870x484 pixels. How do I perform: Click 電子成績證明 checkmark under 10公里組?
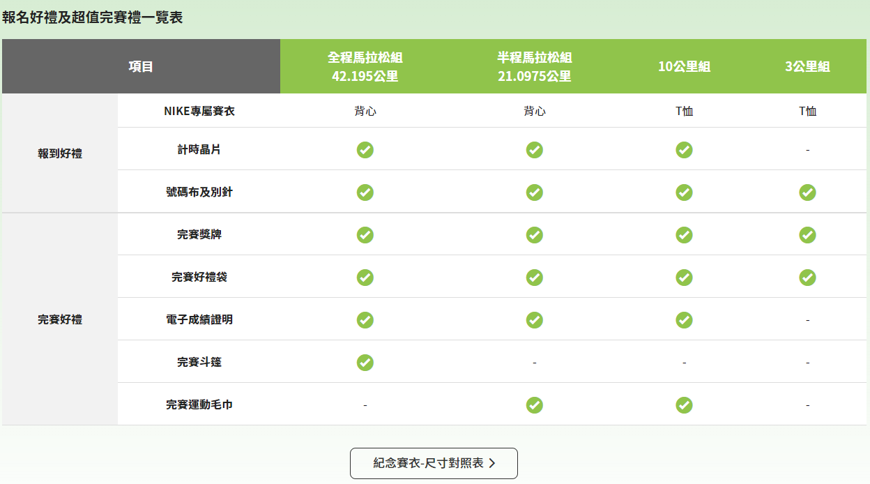click(685, 319)
